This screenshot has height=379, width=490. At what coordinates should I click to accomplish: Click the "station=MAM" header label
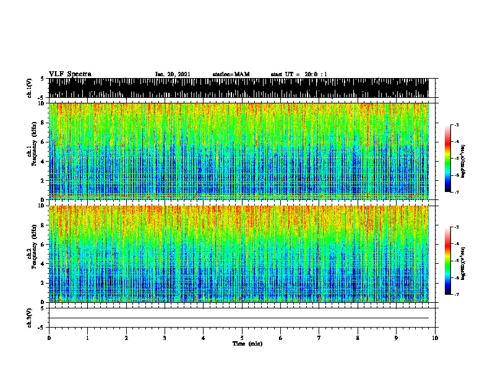click(231, 74)
